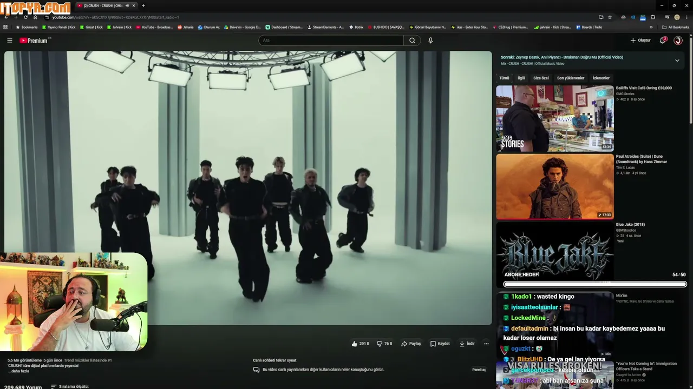
Task: Open the StreamElements bookmark
Action: point(325,27)
